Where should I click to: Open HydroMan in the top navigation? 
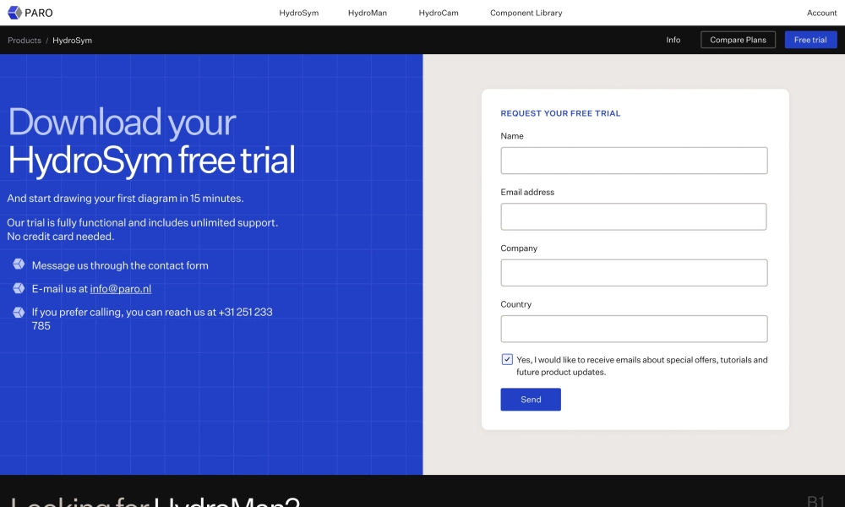pyautogui.click(x=368, y=13)
